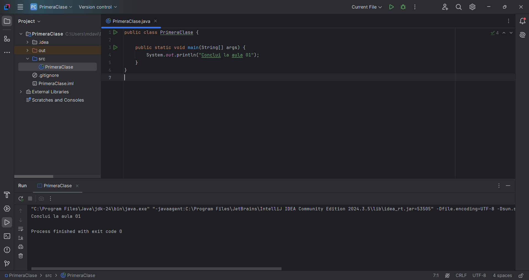Screen dimensions: 529x280
Task: Toggle scroll to end of console
Action: (21, 238)
